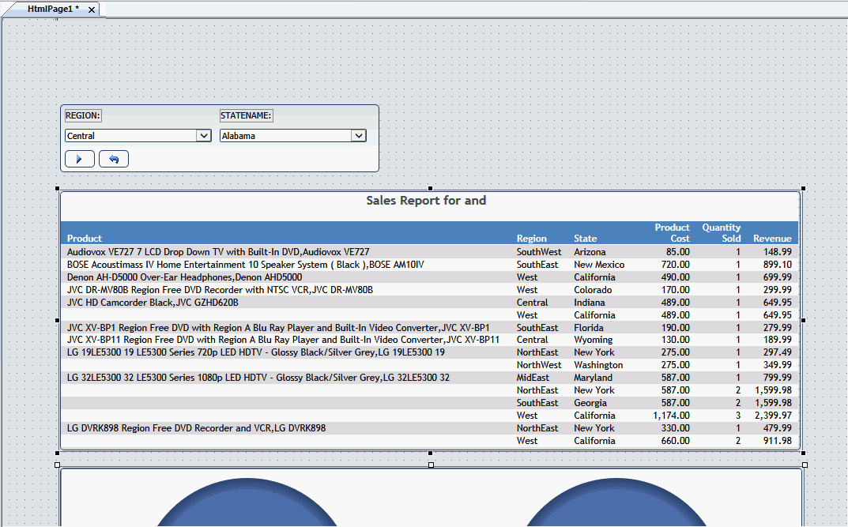Click the Product column header

(85, 239)
